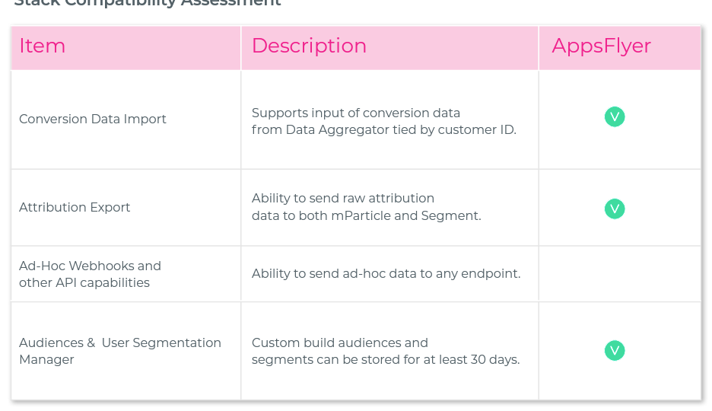Click the Audiences & User Segmentation Manager cell
Image resolution: width=712 pixels, height=411 pixels.
click(x=126, y=351)
